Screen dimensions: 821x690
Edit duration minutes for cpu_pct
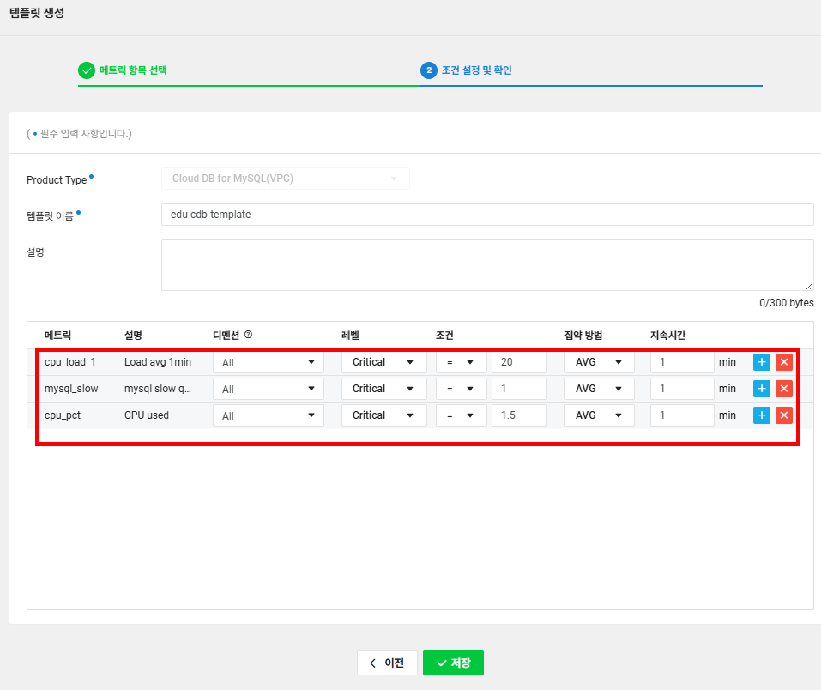tap(682, 415)
